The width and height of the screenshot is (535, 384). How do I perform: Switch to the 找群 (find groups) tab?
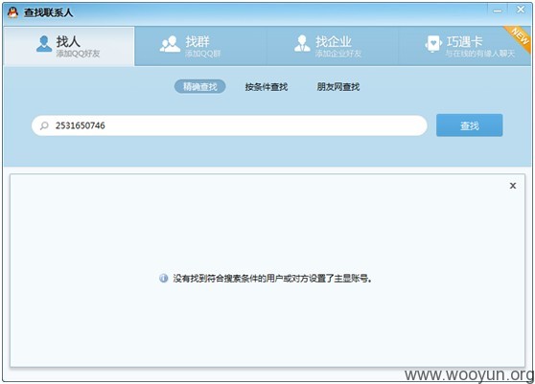pos(200,46)
